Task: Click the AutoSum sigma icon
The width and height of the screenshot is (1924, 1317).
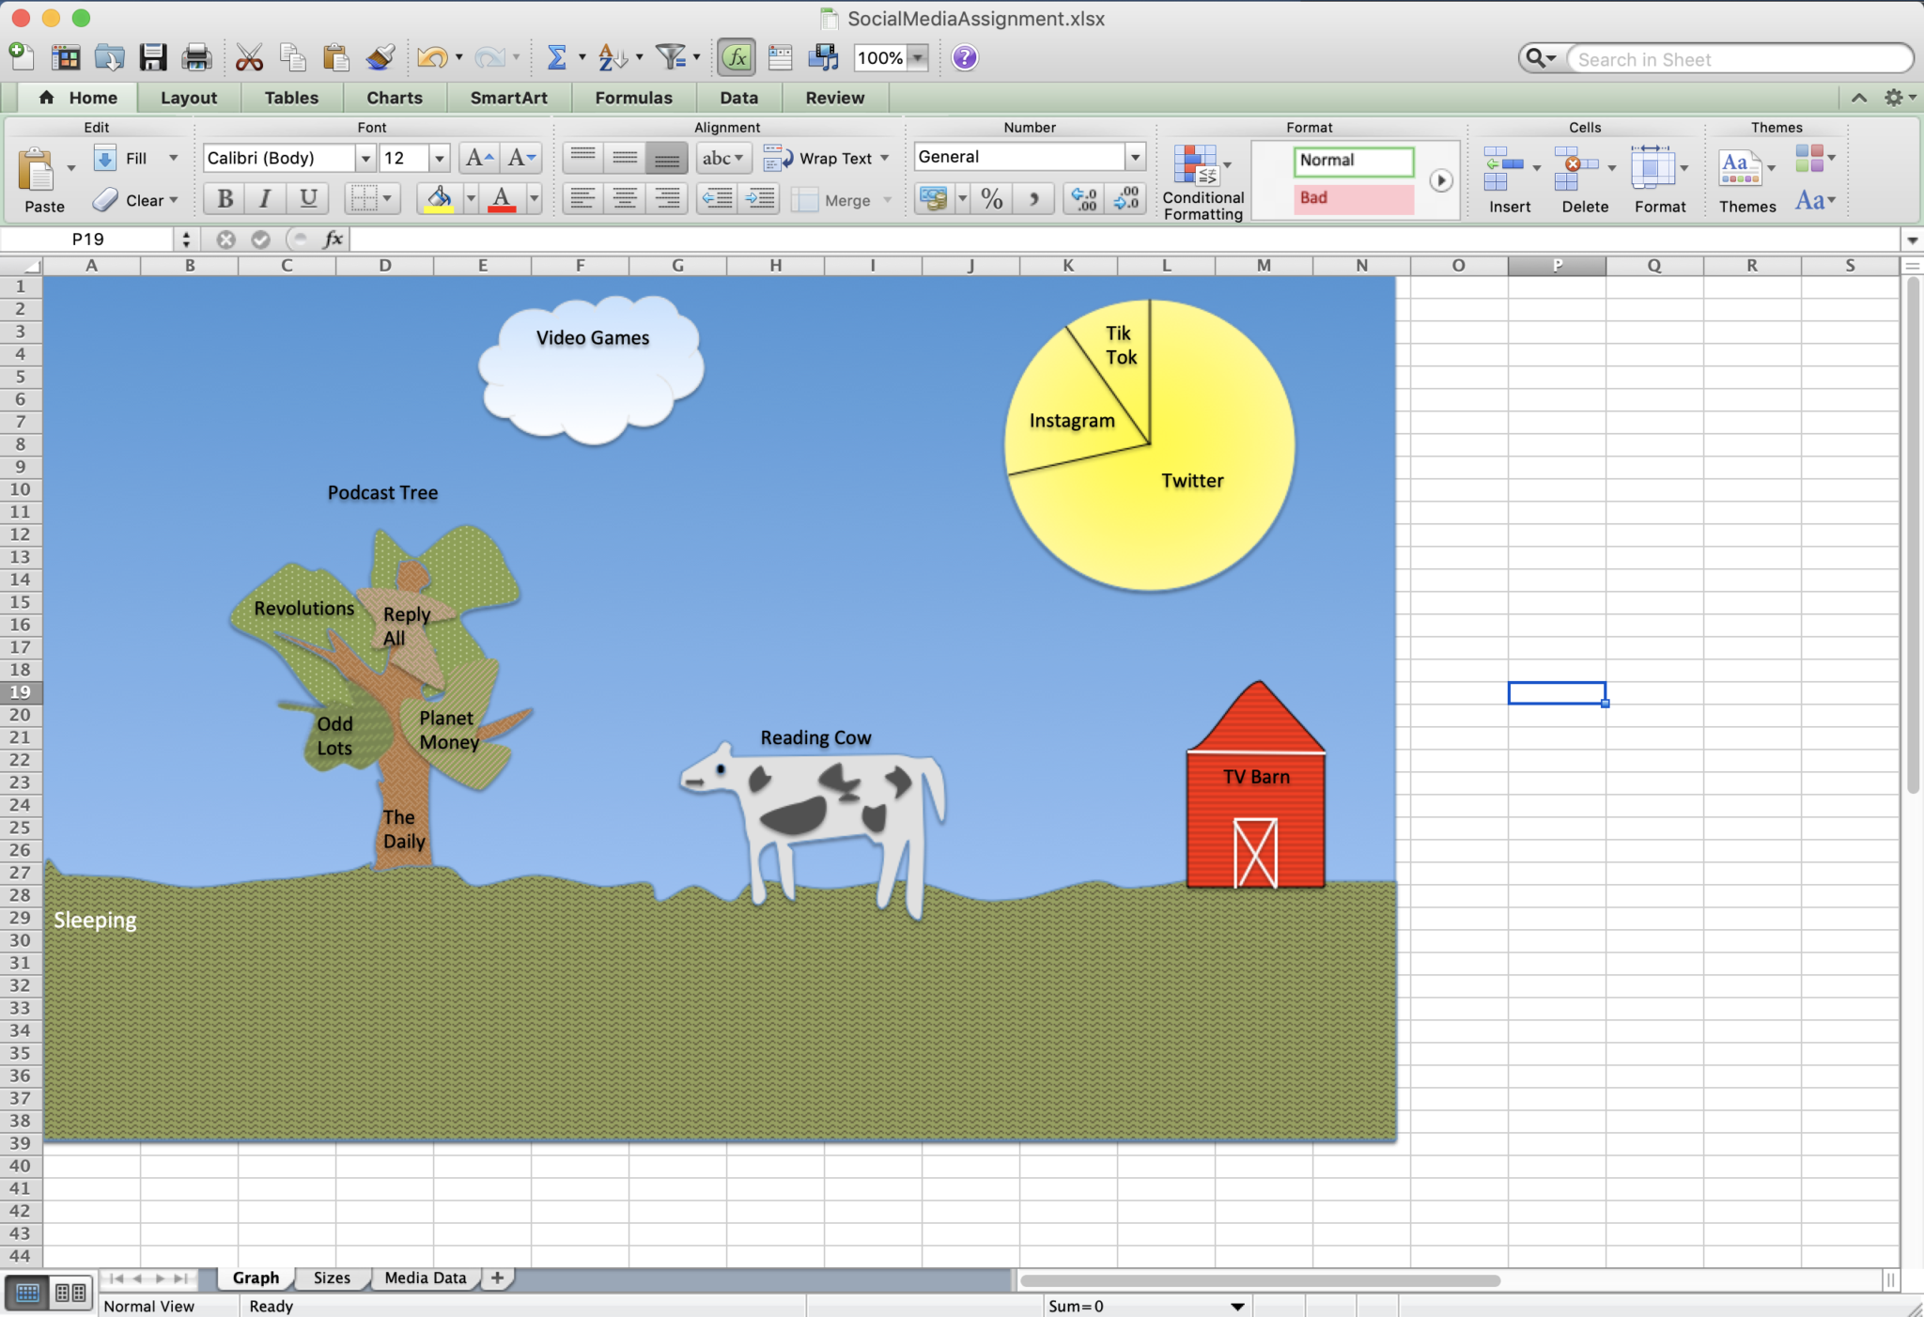Action: pyautogui.click(x=556, y=58)
